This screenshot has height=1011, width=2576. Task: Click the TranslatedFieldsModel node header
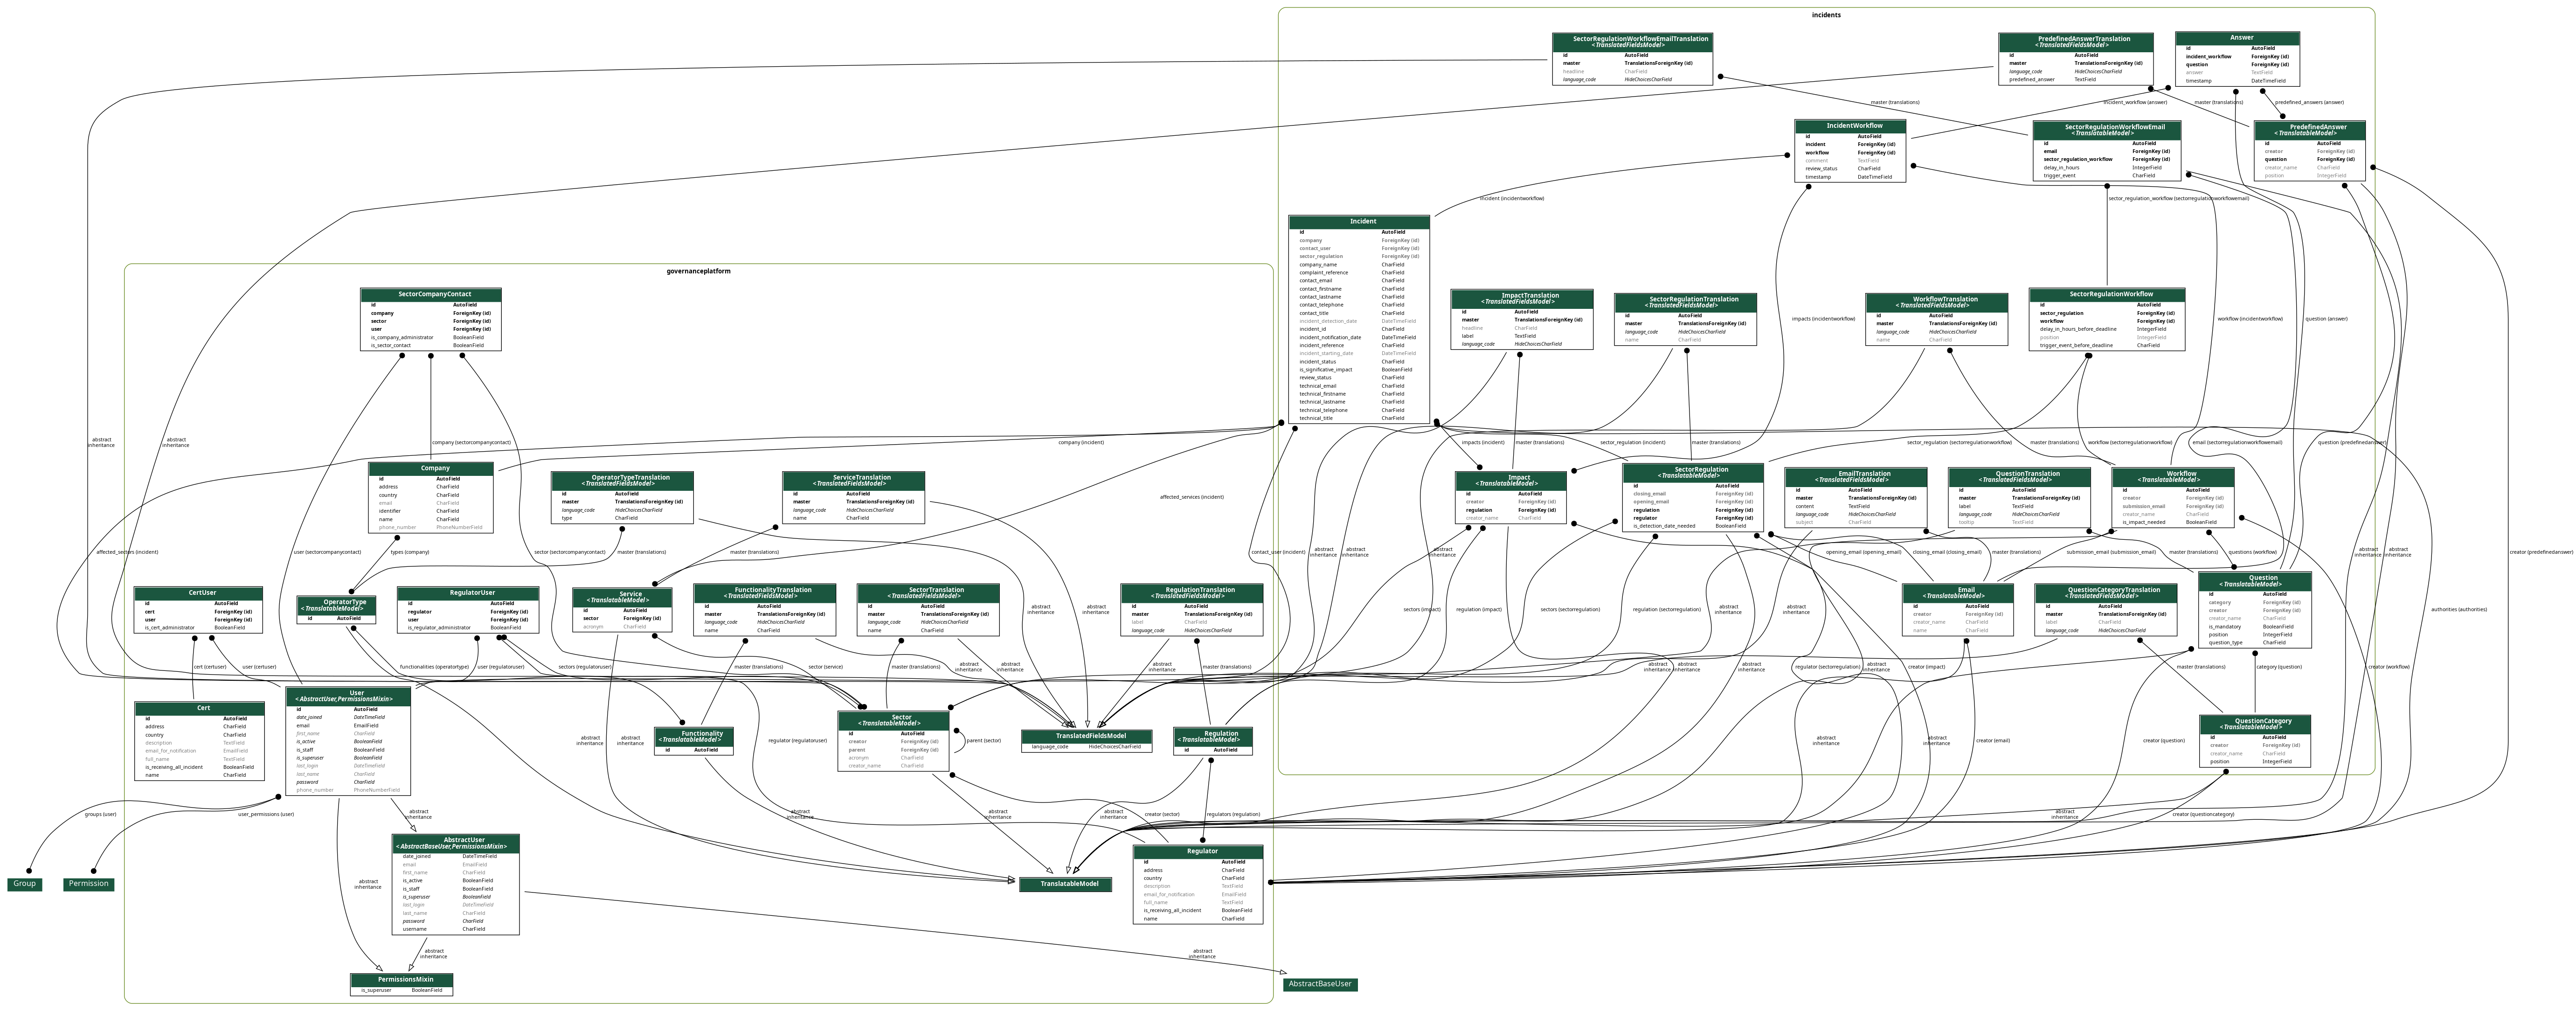(x=1087, y=736)
